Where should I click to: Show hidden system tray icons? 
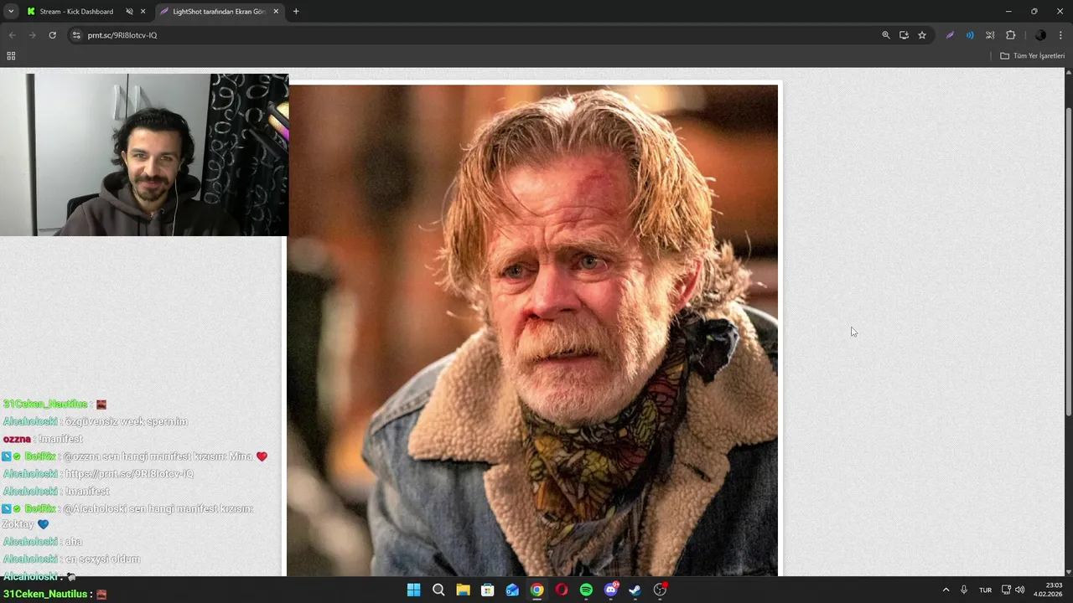pos(946,590)
